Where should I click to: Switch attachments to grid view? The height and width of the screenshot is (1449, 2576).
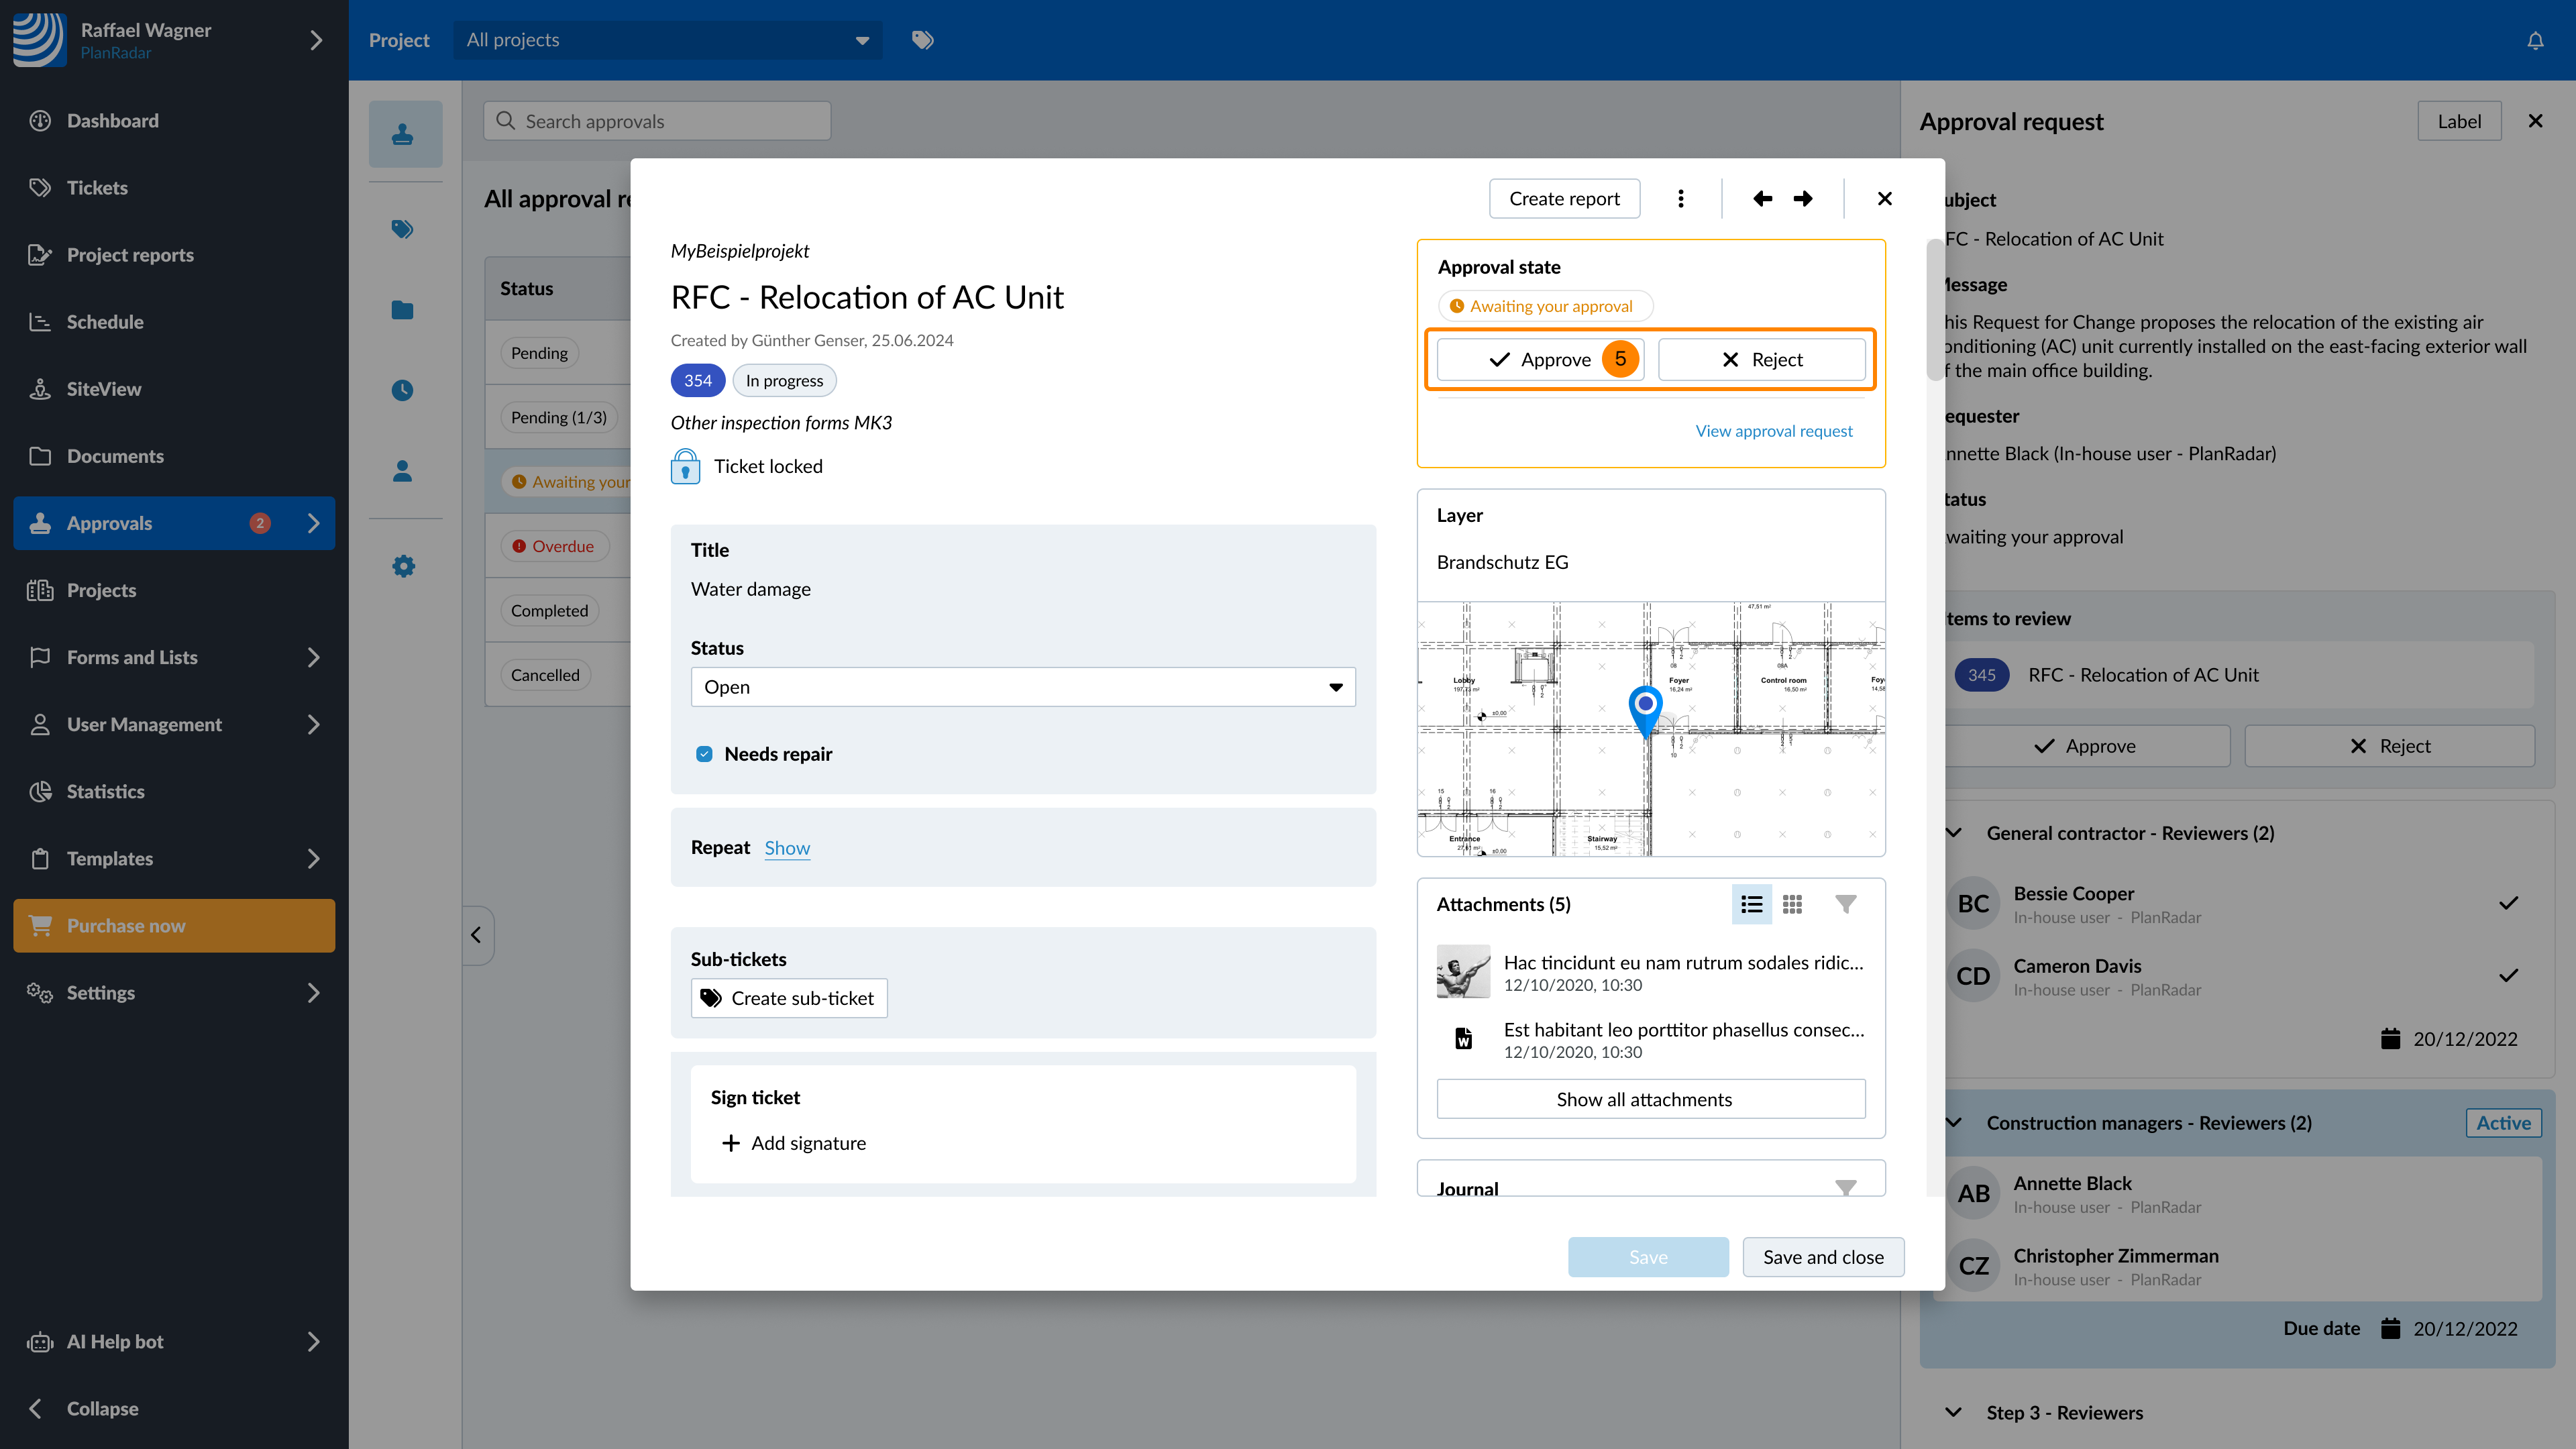[x=1792, y=904]
